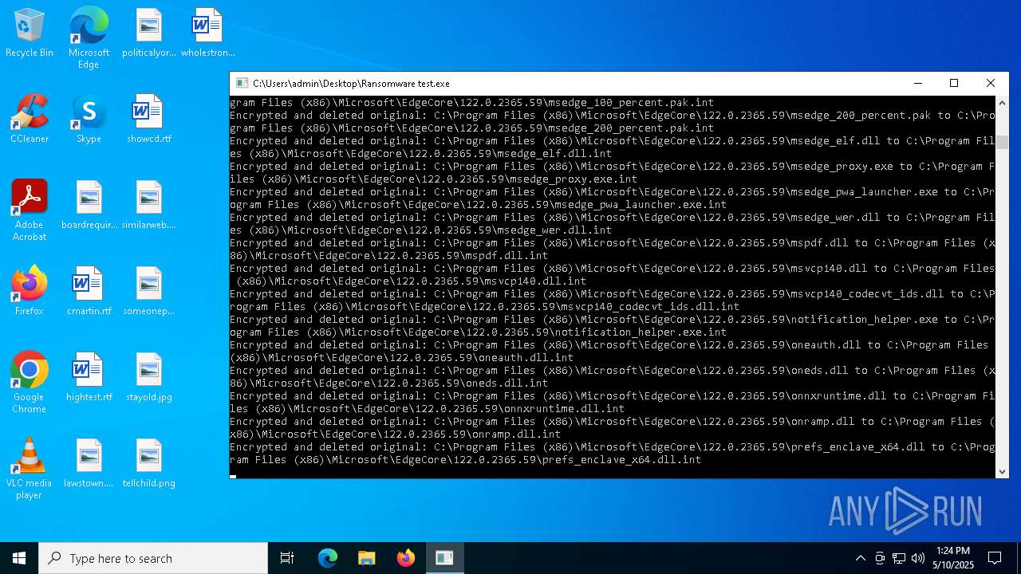The width and height of the screenshot is (1021, 574).
Task: Open Firefox from the taskbar
Action: 405,558
